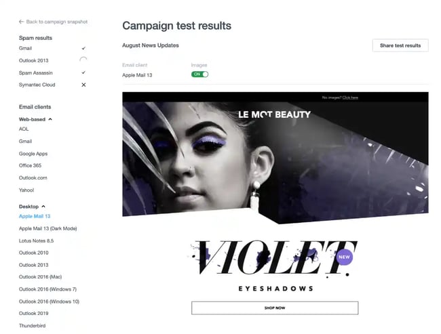Select Lotus Notes 8.5 client
The width and height of the screenshot is (441, 334).
click(x=36, y=241)
